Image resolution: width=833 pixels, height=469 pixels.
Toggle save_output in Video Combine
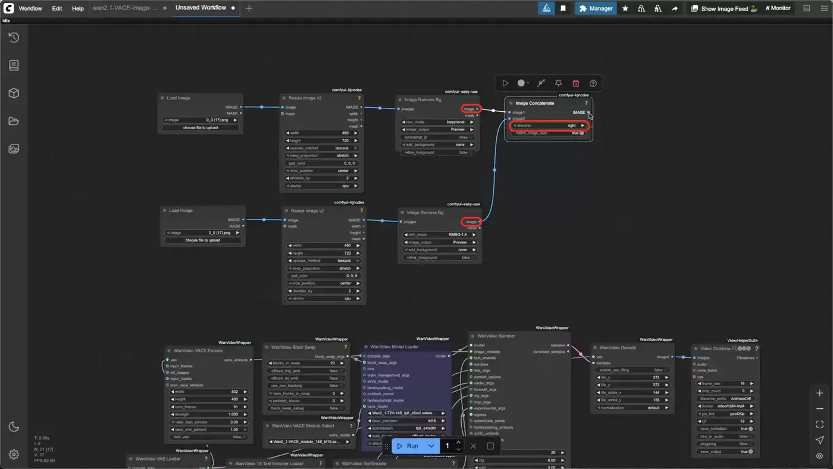tap(726, 452)
